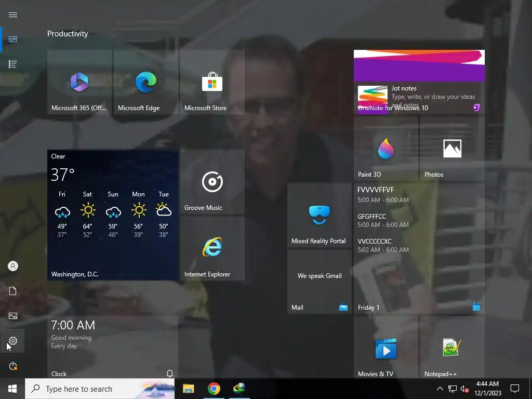Image resolution: width=532 pixels, height=399 pixels.
Task: Click the Power button icon
Action: pos(13,366)
